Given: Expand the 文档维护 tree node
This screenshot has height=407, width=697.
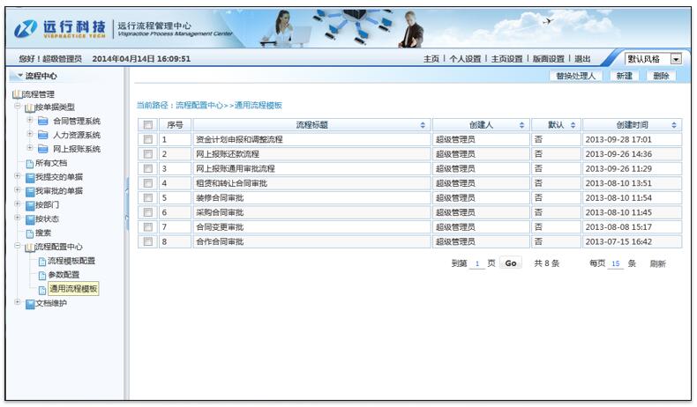Looking at the screenshot, I should coord(18,303).
